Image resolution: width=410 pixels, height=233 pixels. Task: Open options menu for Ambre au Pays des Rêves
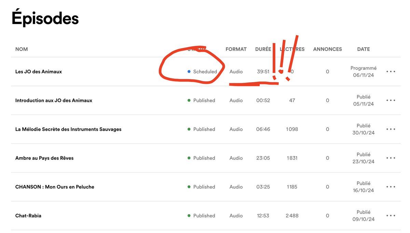point(391,158)
